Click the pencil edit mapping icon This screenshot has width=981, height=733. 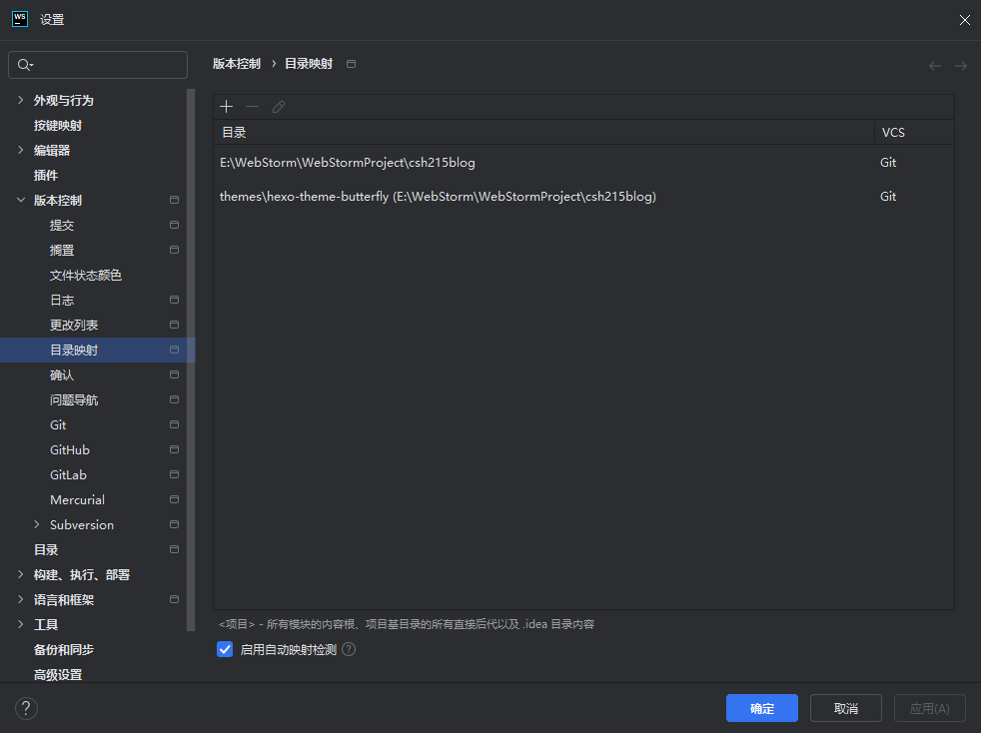coord(279,107)
